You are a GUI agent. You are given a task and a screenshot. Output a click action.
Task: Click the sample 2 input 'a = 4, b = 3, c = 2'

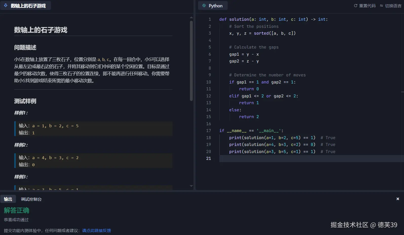click(55, 158)
